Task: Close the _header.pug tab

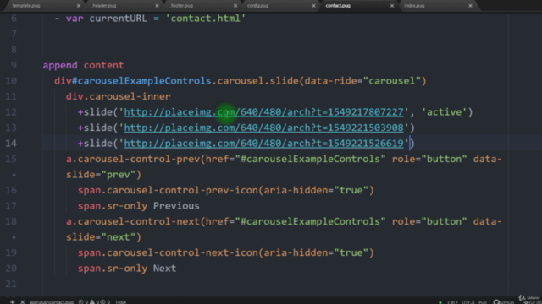Action: click(x=157, y=6)
